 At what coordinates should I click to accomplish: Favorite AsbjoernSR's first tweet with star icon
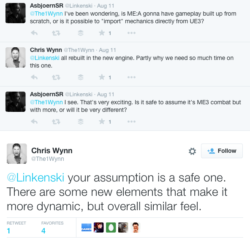(x=102, y=33)
